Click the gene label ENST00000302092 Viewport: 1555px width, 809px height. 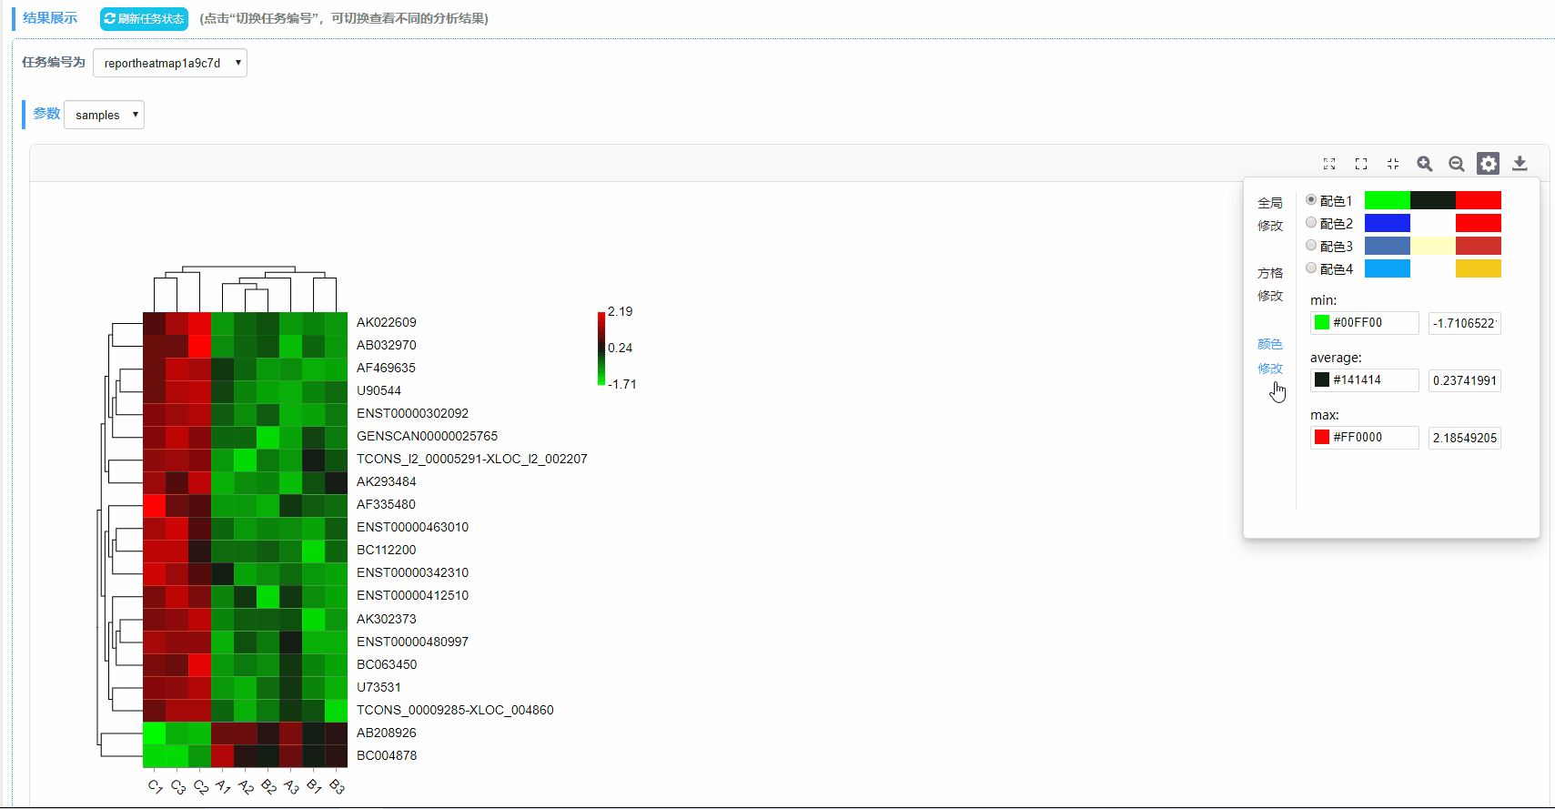pos(412,413)
